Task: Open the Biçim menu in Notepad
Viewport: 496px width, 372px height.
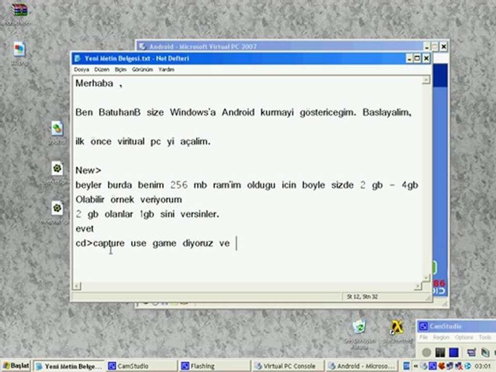Action: (120, 70)
